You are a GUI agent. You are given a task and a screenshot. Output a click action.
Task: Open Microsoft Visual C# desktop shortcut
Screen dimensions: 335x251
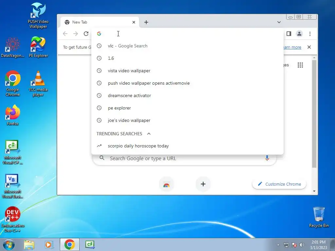[13, 152]
